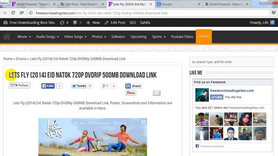The height and width of the screenshot is (156, 278).
Task: Bookmark page with the heart icon
Action: point(274,13)
